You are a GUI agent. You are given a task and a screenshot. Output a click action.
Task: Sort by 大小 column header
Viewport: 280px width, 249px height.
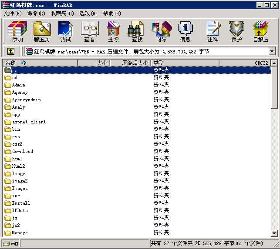tap(94, 63)
